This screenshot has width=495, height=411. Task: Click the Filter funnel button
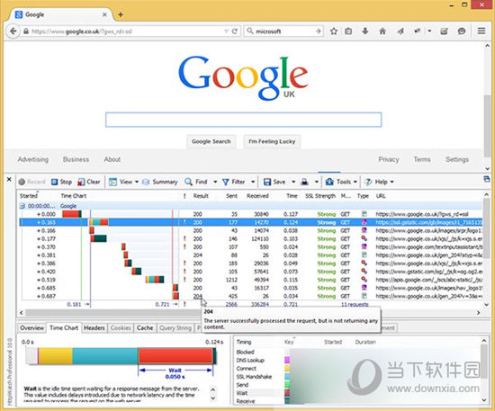[x=234, y=182]
